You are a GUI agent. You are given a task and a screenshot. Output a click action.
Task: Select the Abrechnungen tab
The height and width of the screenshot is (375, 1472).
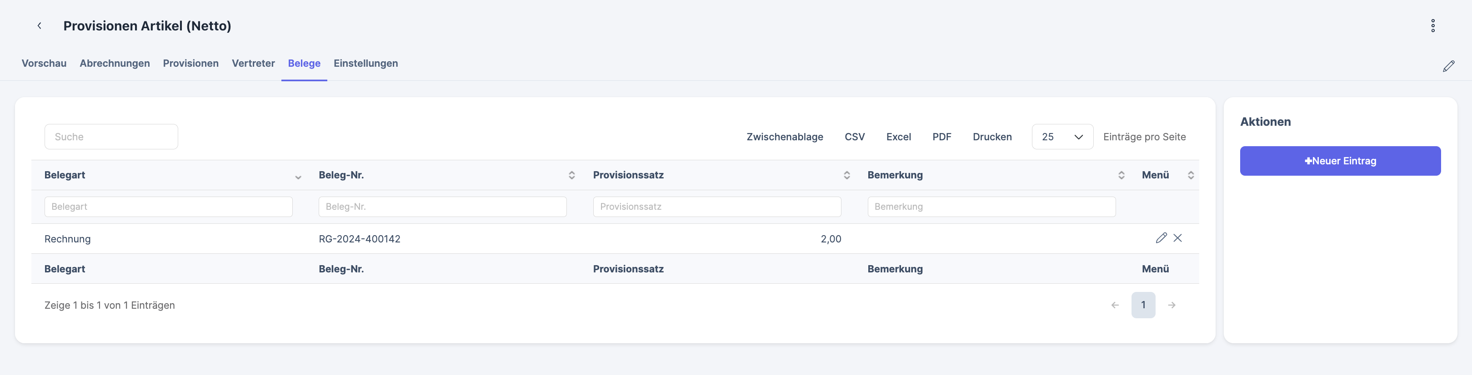114,64
